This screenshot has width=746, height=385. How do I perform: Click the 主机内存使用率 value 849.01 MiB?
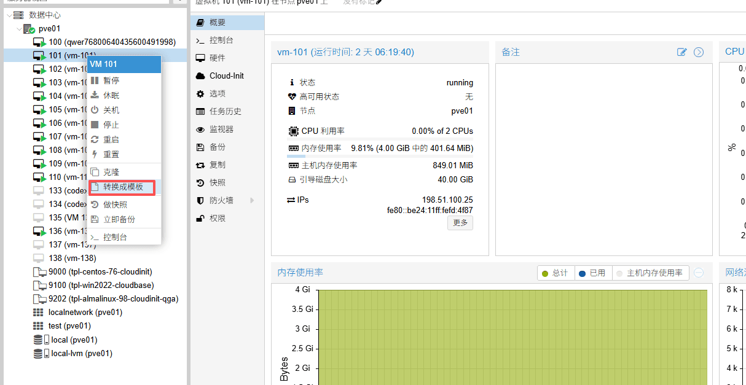[453, 165]
